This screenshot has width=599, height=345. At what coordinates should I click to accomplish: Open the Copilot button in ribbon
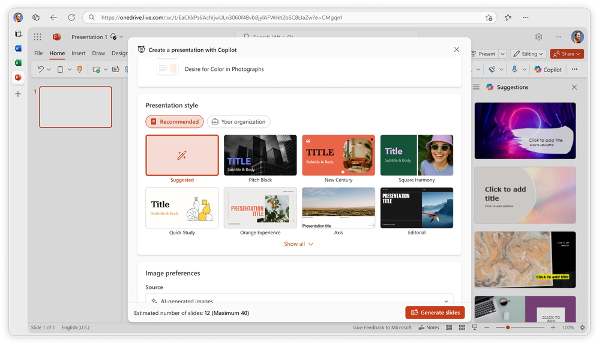[x=548, y=69]
